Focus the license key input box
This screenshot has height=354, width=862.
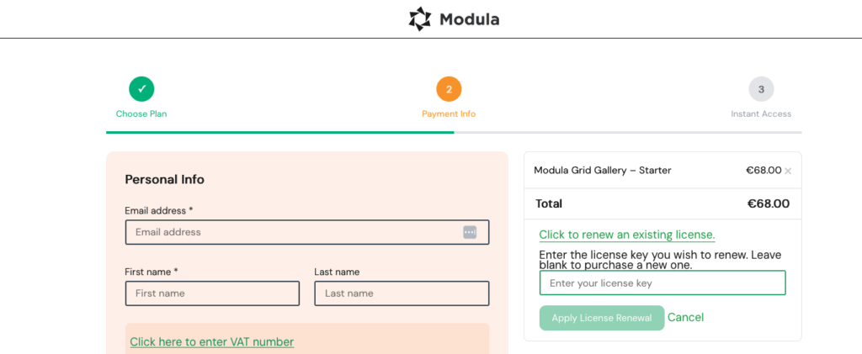662,283
